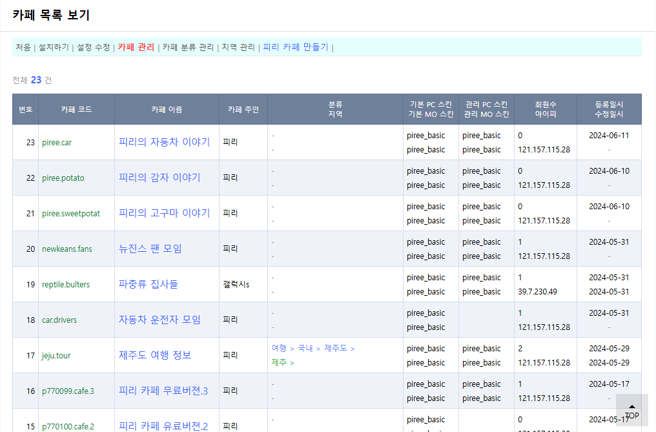The height and width of the screenshot is (432, 656).
Task: Open the 처음 menu link
Action: pos(23,47)
